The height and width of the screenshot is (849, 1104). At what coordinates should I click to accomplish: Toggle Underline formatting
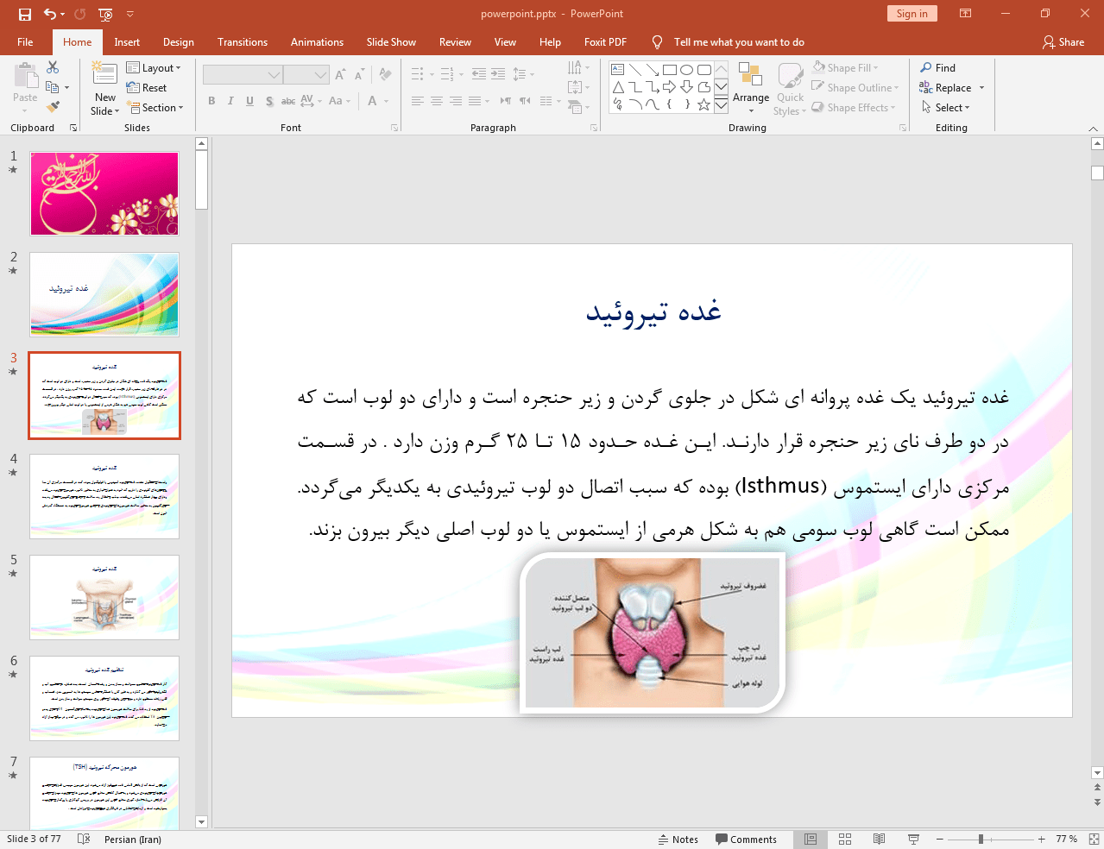point(249,101)
